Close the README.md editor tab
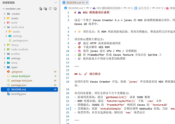175x124 pixels. click(87, 2)
